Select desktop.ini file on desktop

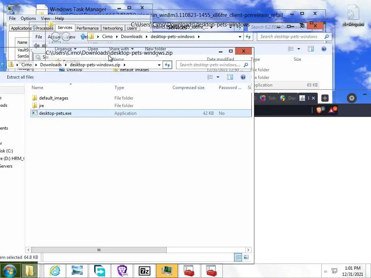(353, 16)
